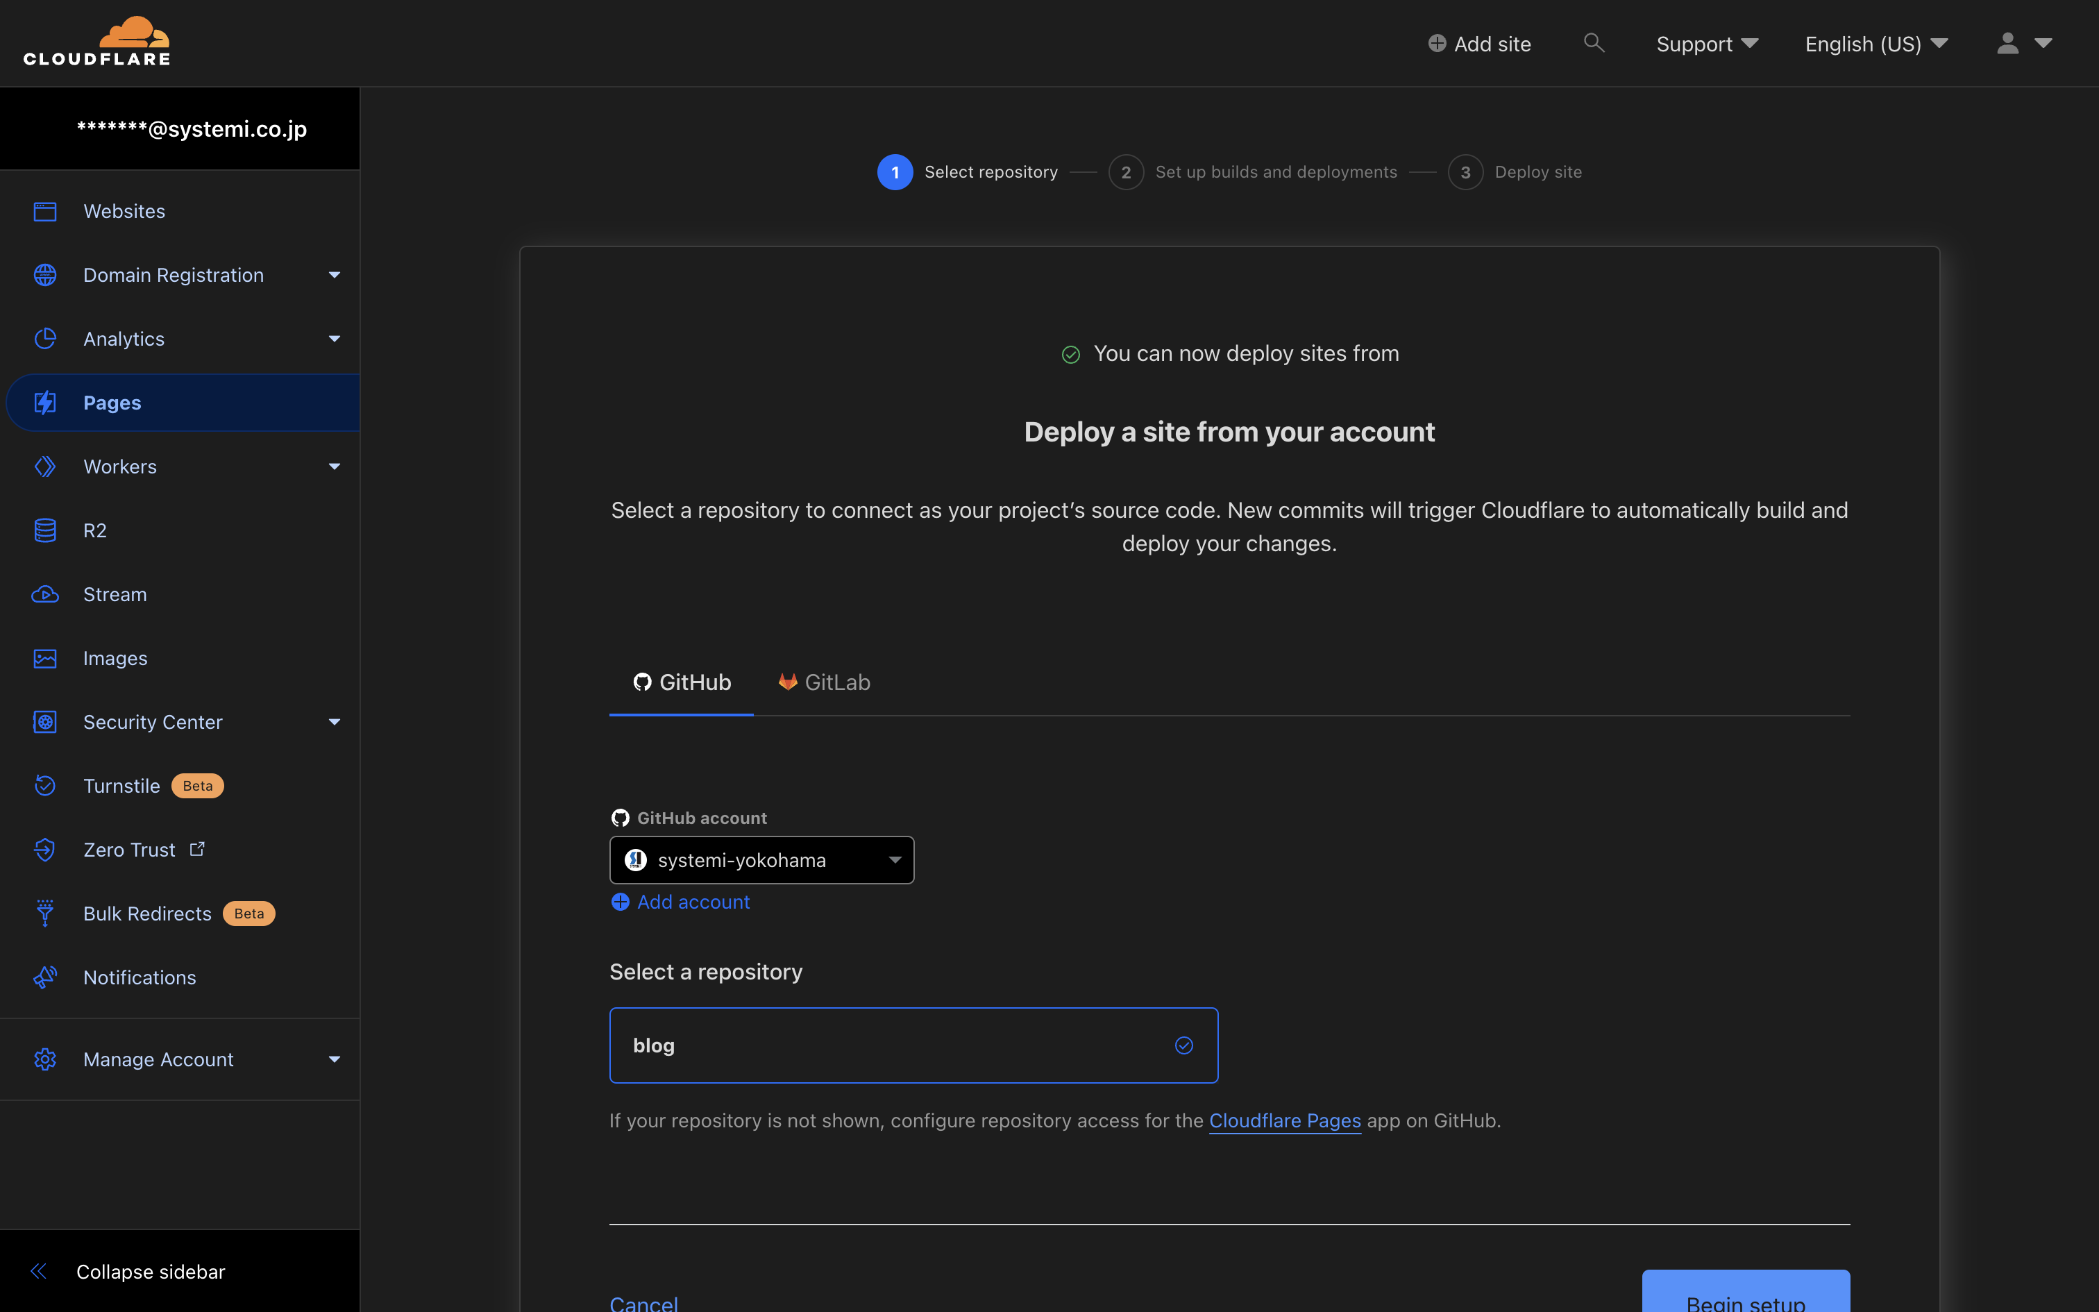Click the GitHub octocat icon in tab
2099x1312 pixels.
click(x=643, y=682)
